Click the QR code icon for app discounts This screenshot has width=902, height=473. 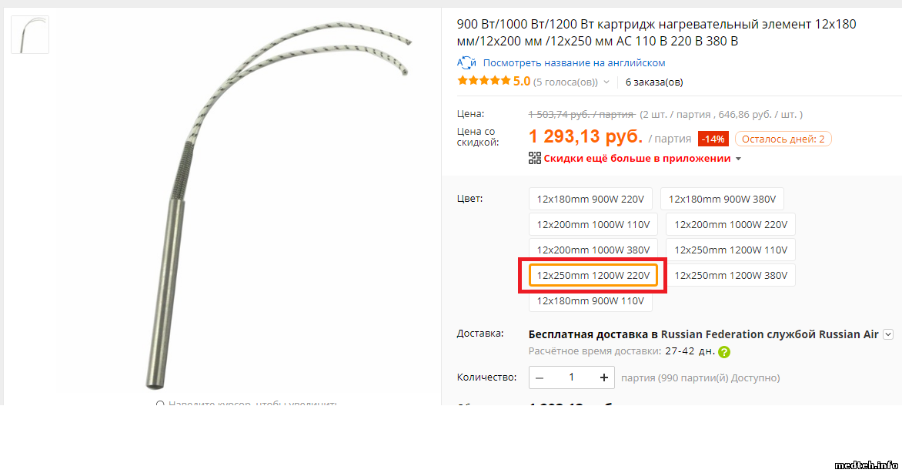(535, 158)
